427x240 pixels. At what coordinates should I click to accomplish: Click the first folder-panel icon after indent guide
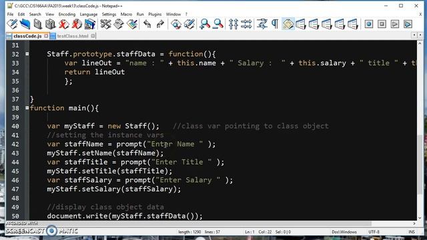(301, 24)
